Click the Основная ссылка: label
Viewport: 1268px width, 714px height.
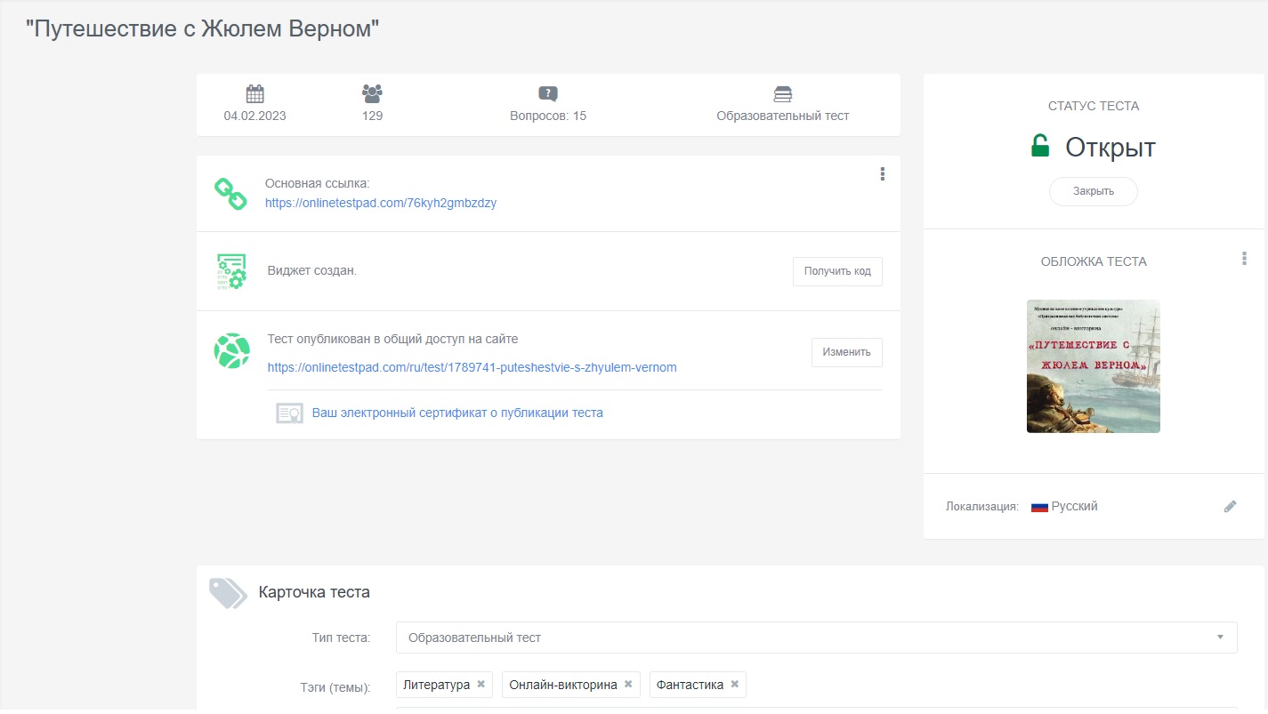(317, 184)
